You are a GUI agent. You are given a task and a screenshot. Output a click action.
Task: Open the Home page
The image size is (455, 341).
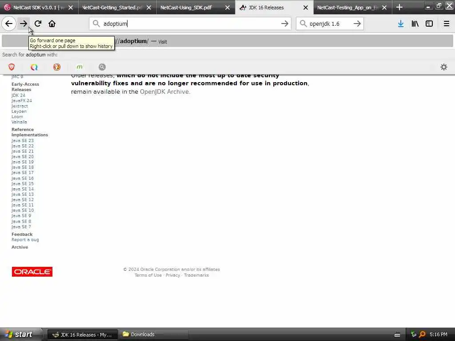tap(52, 24)
